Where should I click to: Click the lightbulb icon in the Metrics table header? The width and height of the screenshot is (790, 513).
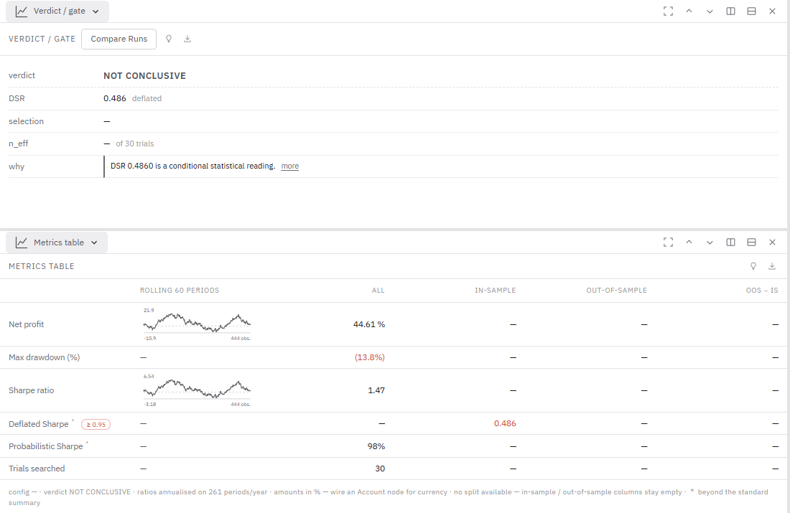(x=753, y=266)
